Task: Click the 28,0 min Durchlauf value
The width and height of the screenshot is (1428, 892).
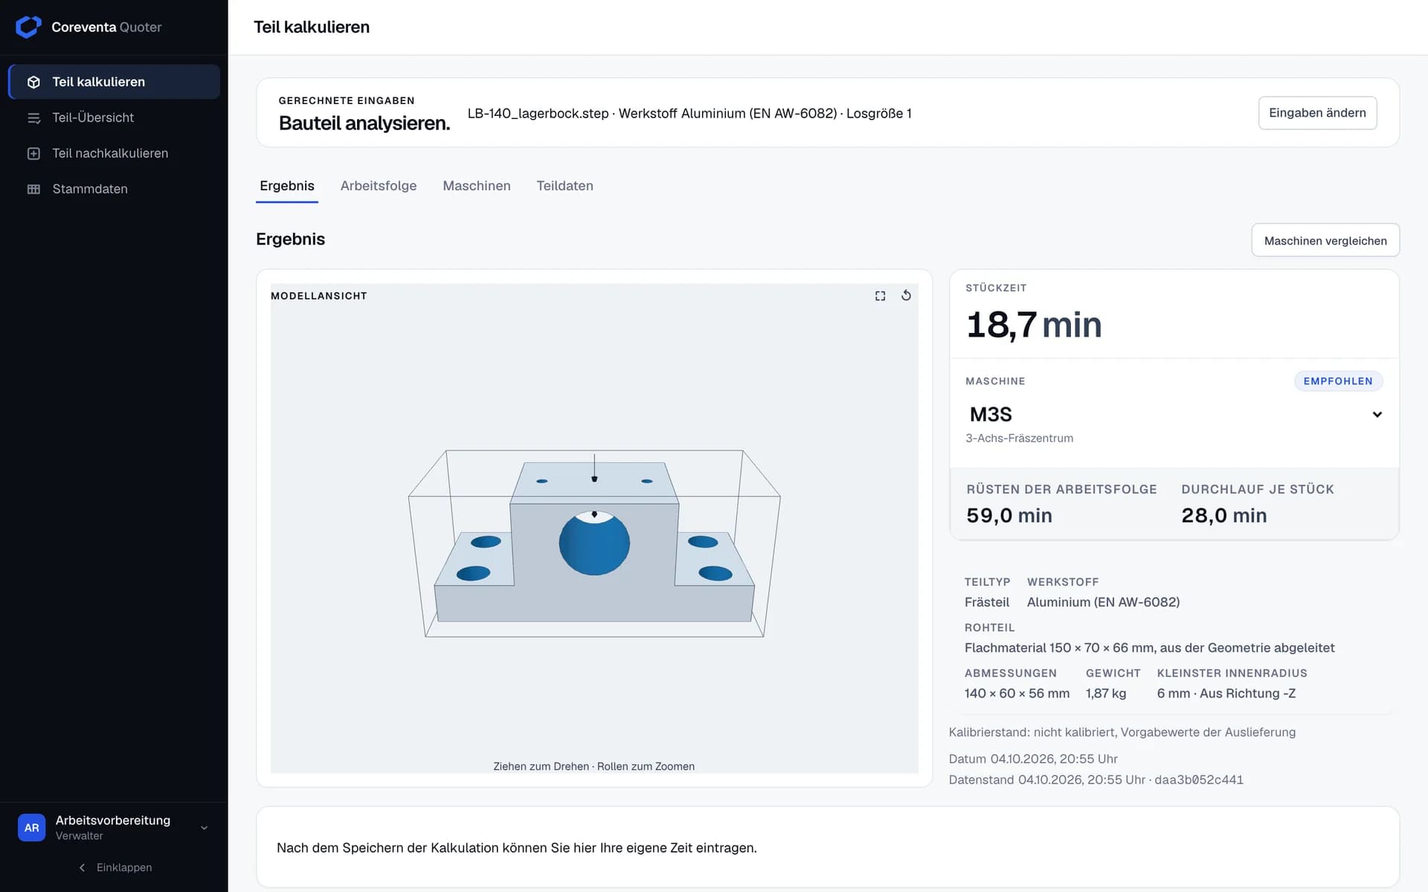Action: pos(1224,515)
